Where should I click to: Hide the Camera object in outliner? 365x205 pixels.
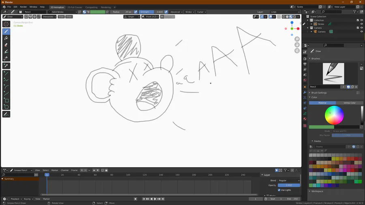tap(361, 31)
